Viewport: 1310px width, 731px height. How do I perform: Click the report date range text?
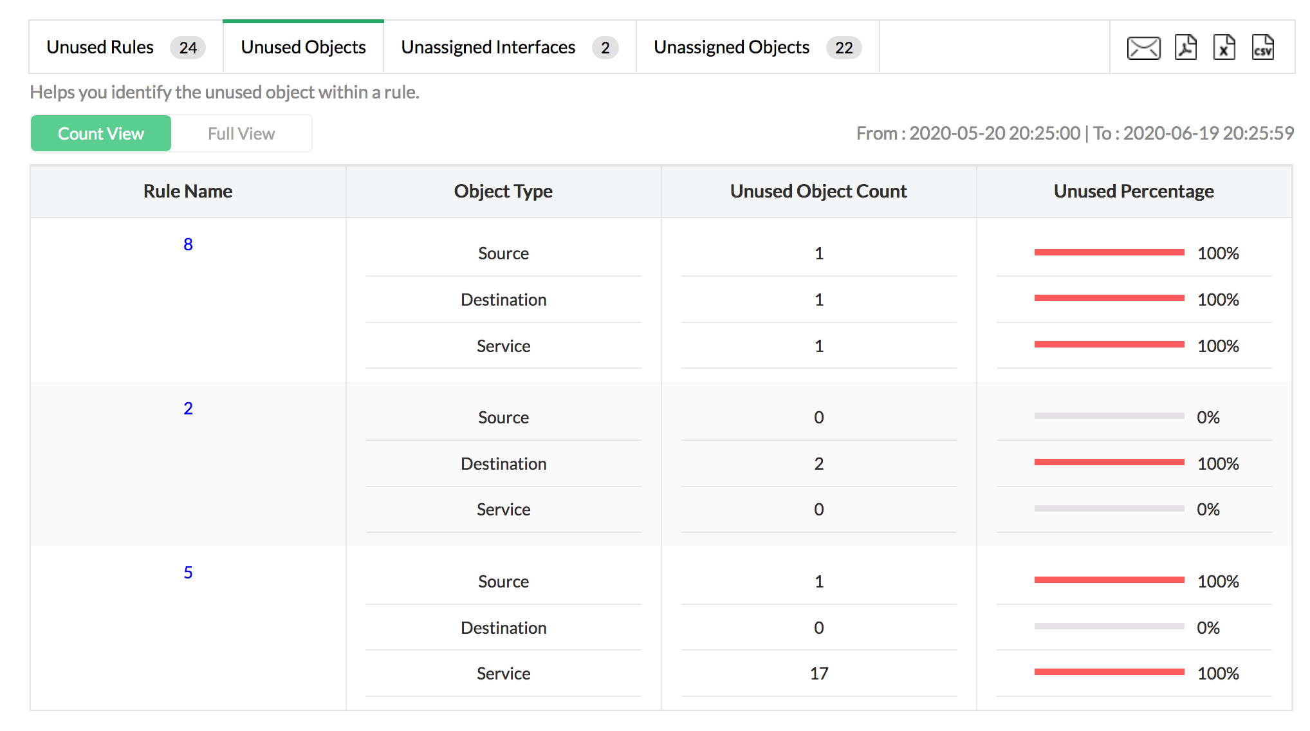click(1075, 133)
